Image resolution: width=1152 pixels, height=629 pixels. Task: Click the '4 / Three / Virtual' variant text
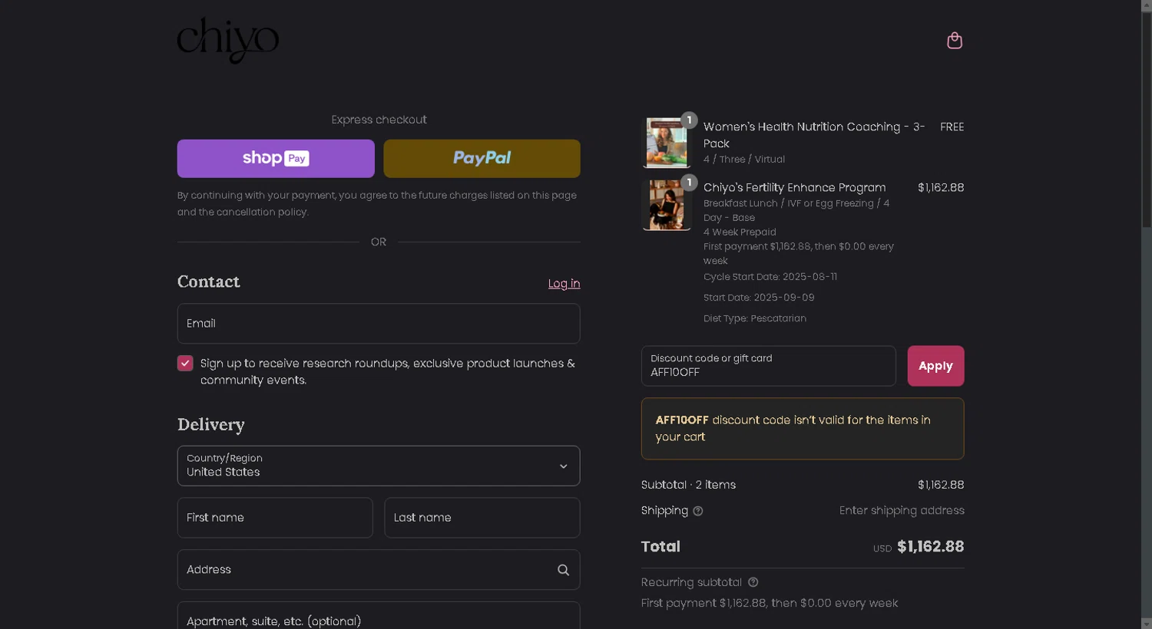pyautogui.click(x=744, y=160)
